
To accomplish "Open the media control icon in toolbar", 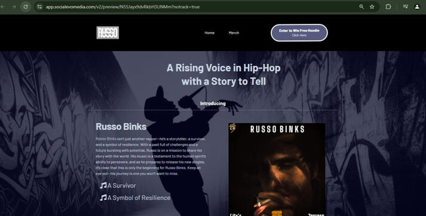I will (405, 7).
